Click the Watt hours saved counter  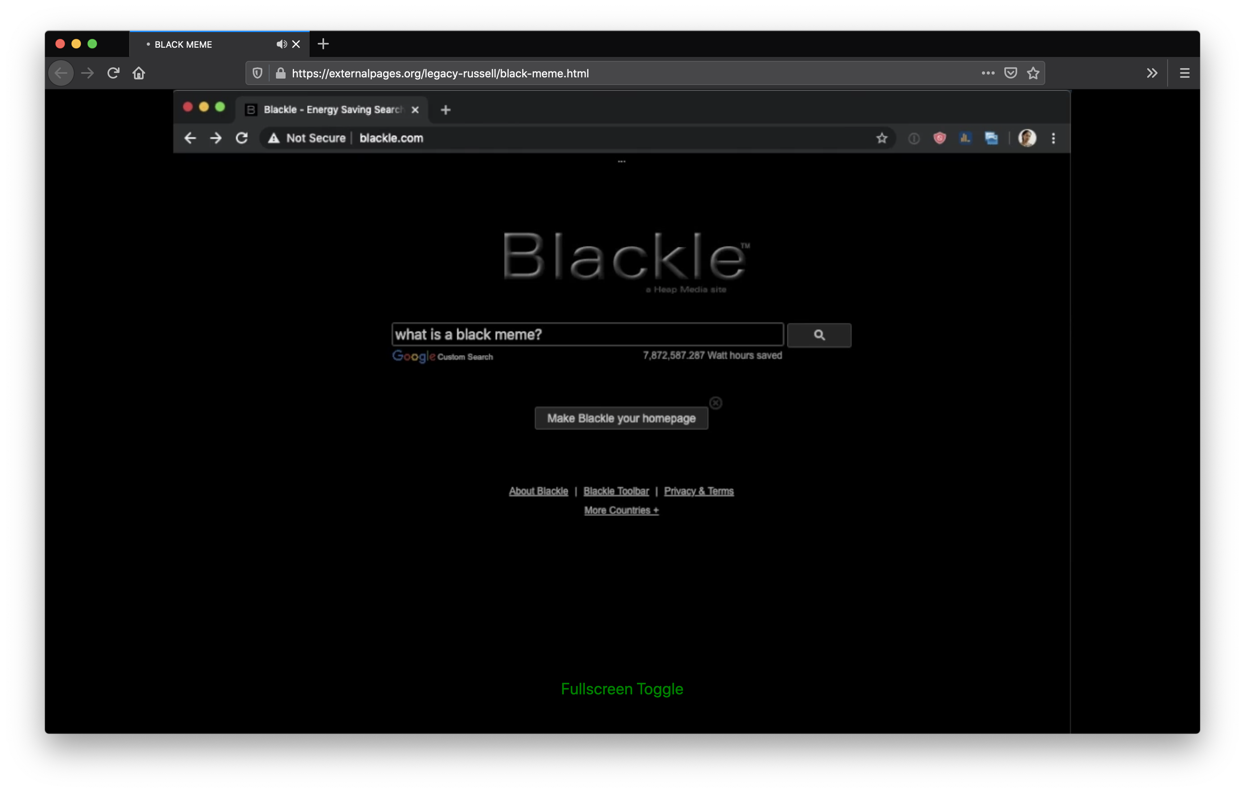point(712,355)
